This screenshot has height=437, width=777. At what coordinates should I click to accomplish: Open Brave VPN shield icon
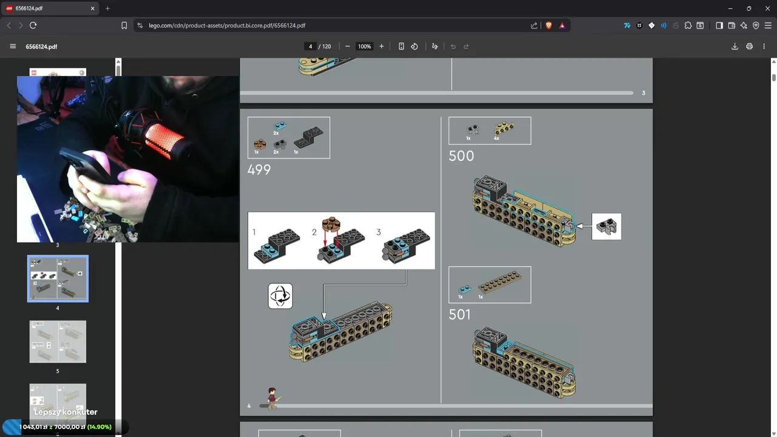pos(756,25)
